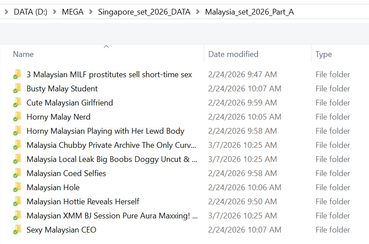The width and height of the screenshot is (369, 244).
Task: Open chevron before Malaysia_set_2026_Part_A breadcrumb
Action: click(198, 11)
